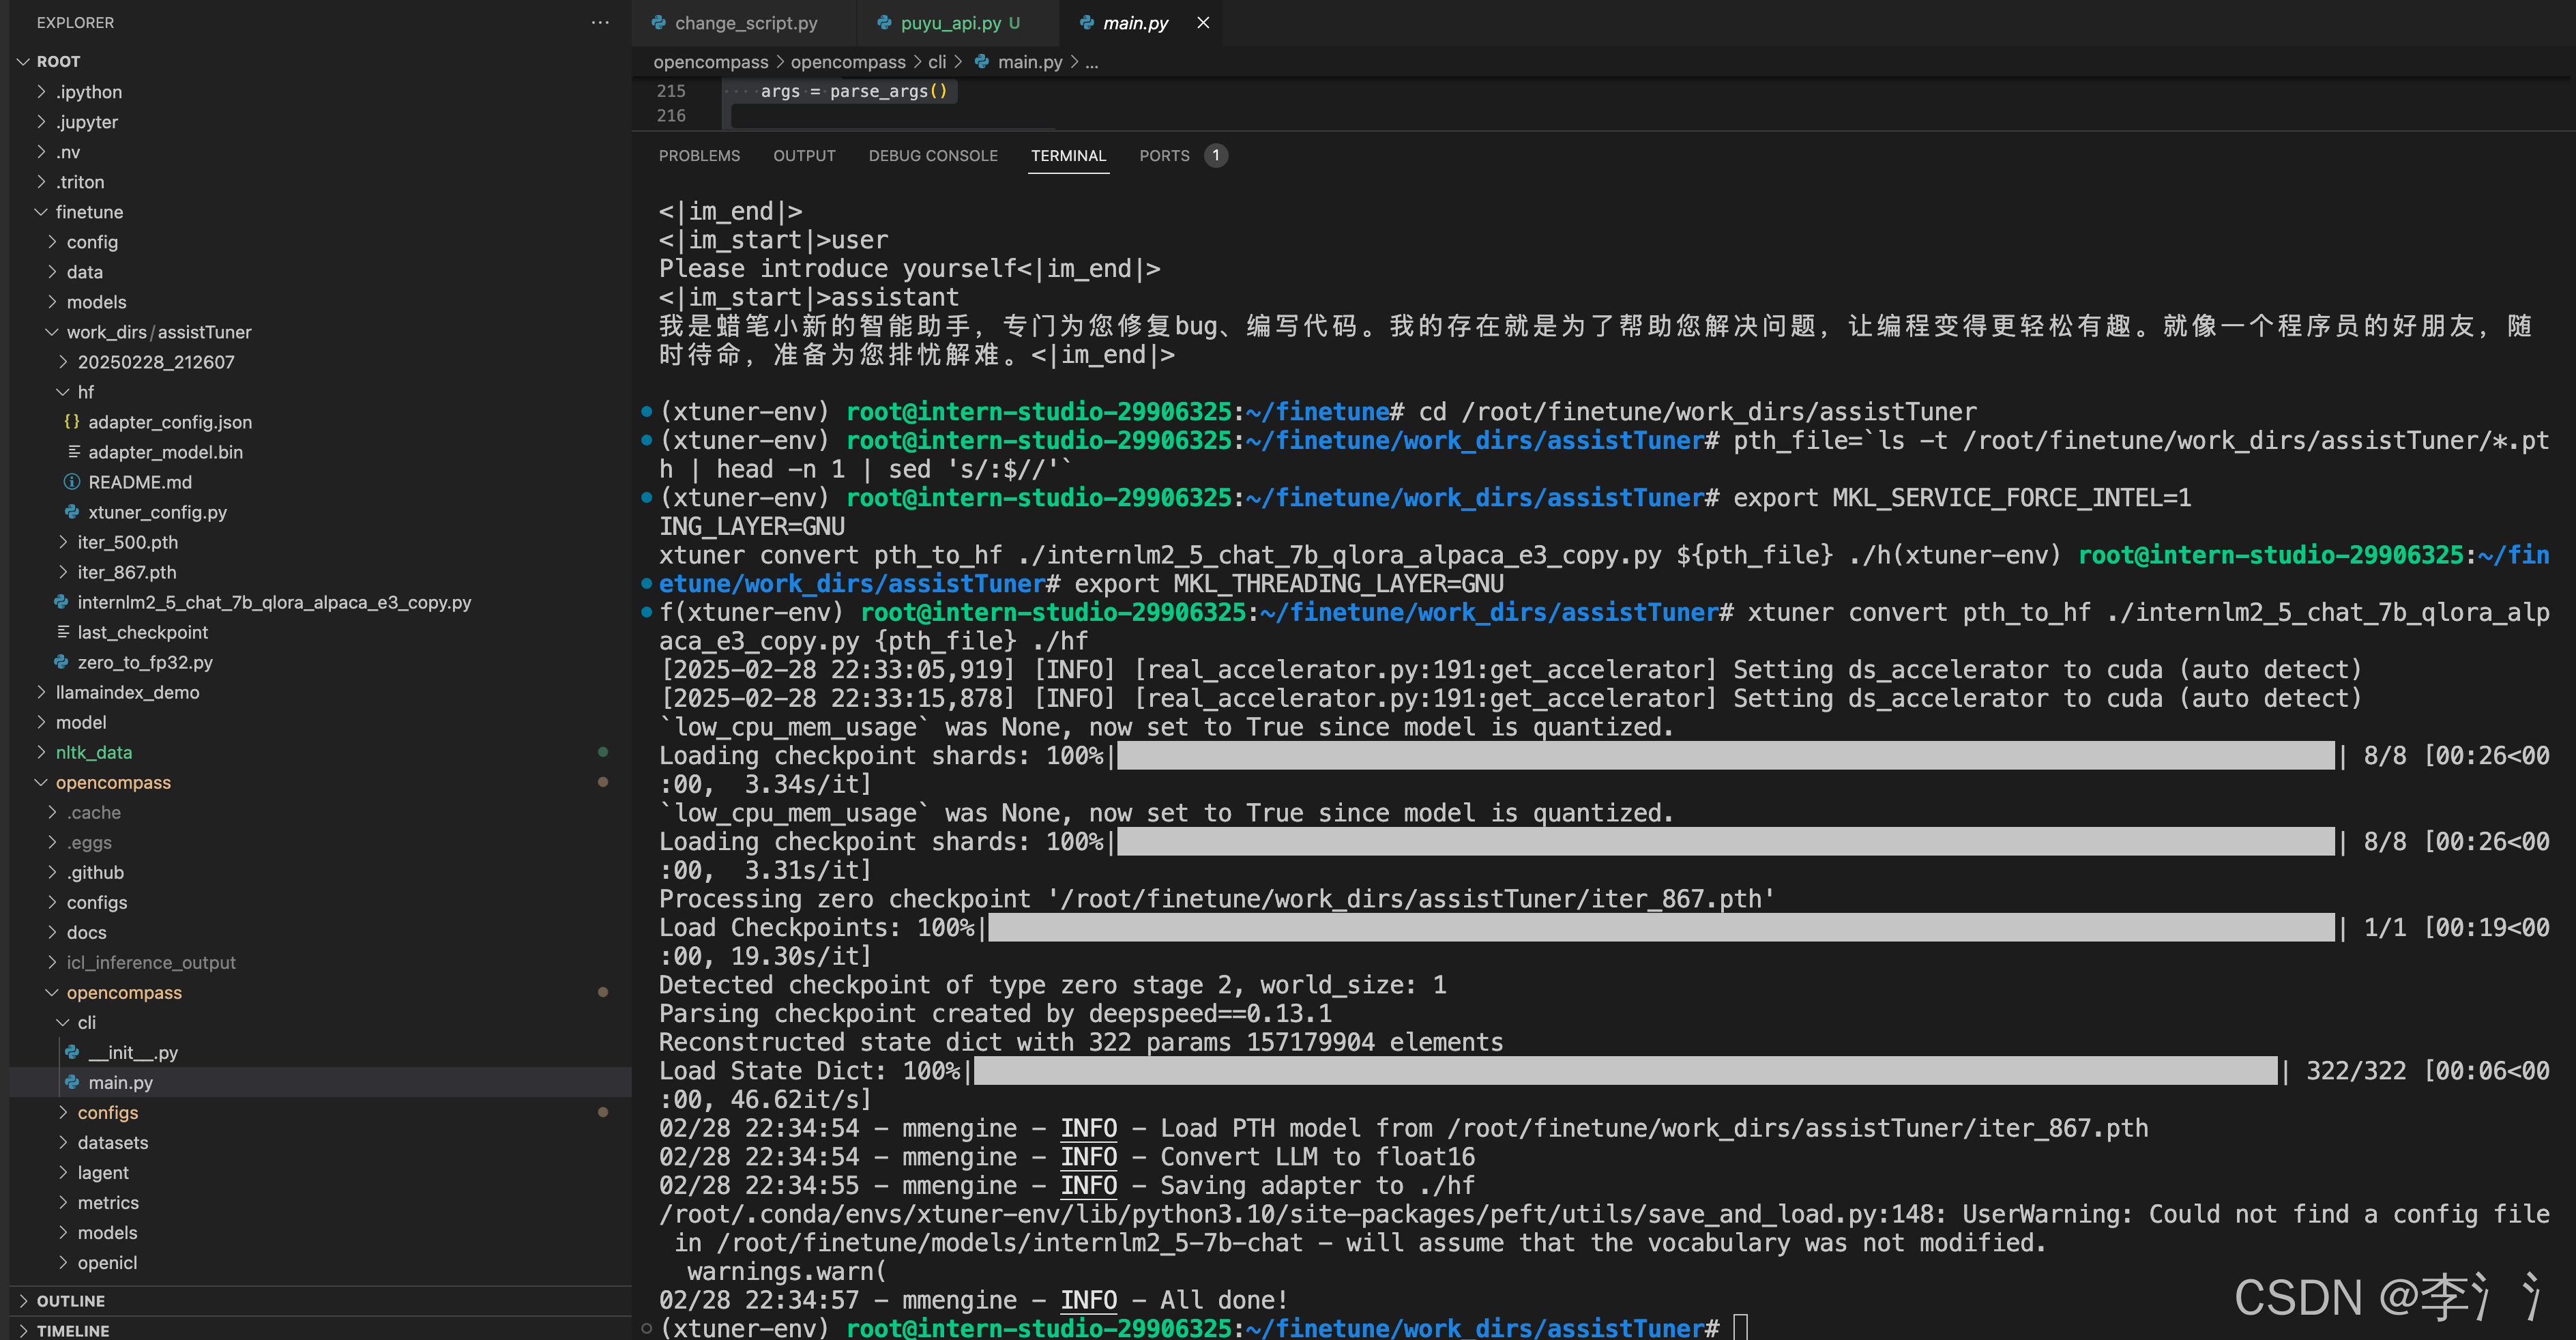
Task: Click the Python icon beside xtuner_config.py
Action: [x=72, y=512]
